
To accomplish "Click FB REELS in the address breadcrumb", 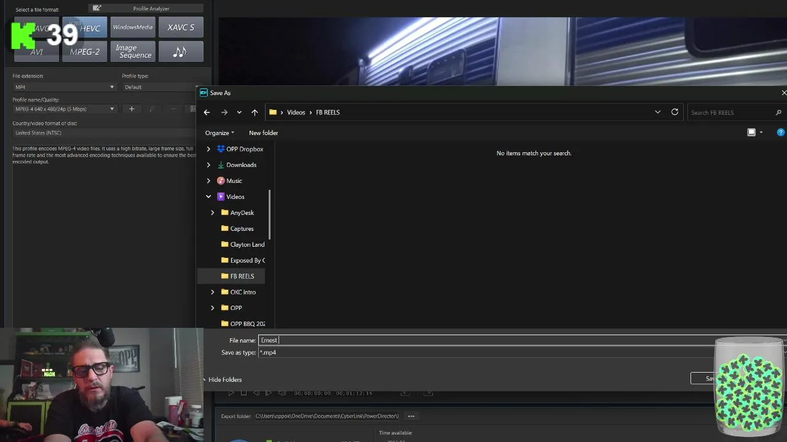I will coord(328,112).
